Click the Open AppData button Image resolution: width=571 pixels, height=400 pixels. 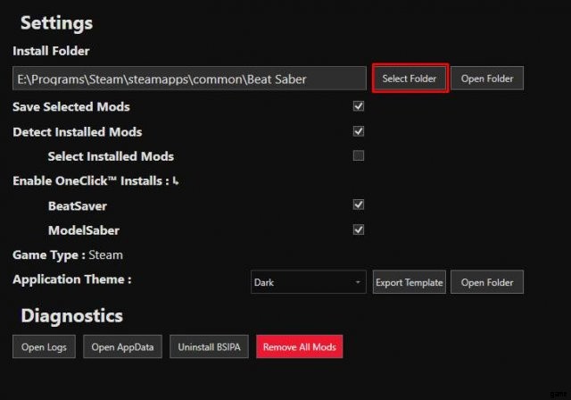(123, 346)
